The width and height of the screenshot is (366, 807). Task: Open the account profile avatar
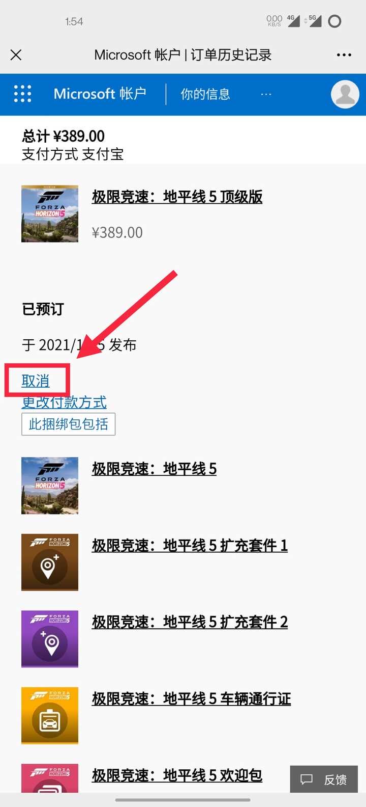[345, 94]
